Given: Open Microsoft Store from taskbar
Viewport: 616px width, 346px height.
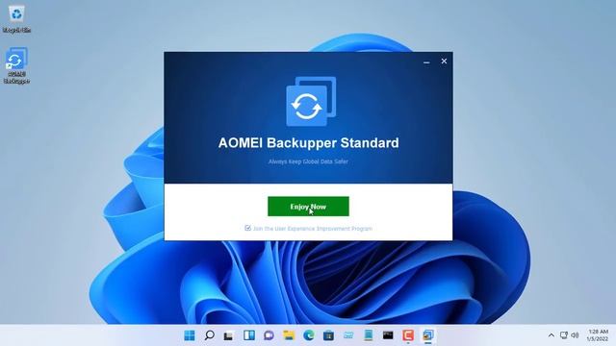Looking at the screenshot, I should (328, 335).
